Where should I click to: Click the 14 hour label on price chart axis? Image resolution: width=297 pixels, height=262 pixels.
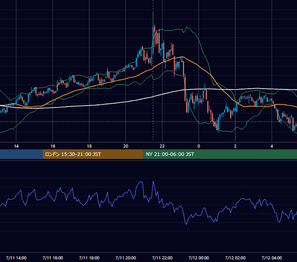coord(16,146)
